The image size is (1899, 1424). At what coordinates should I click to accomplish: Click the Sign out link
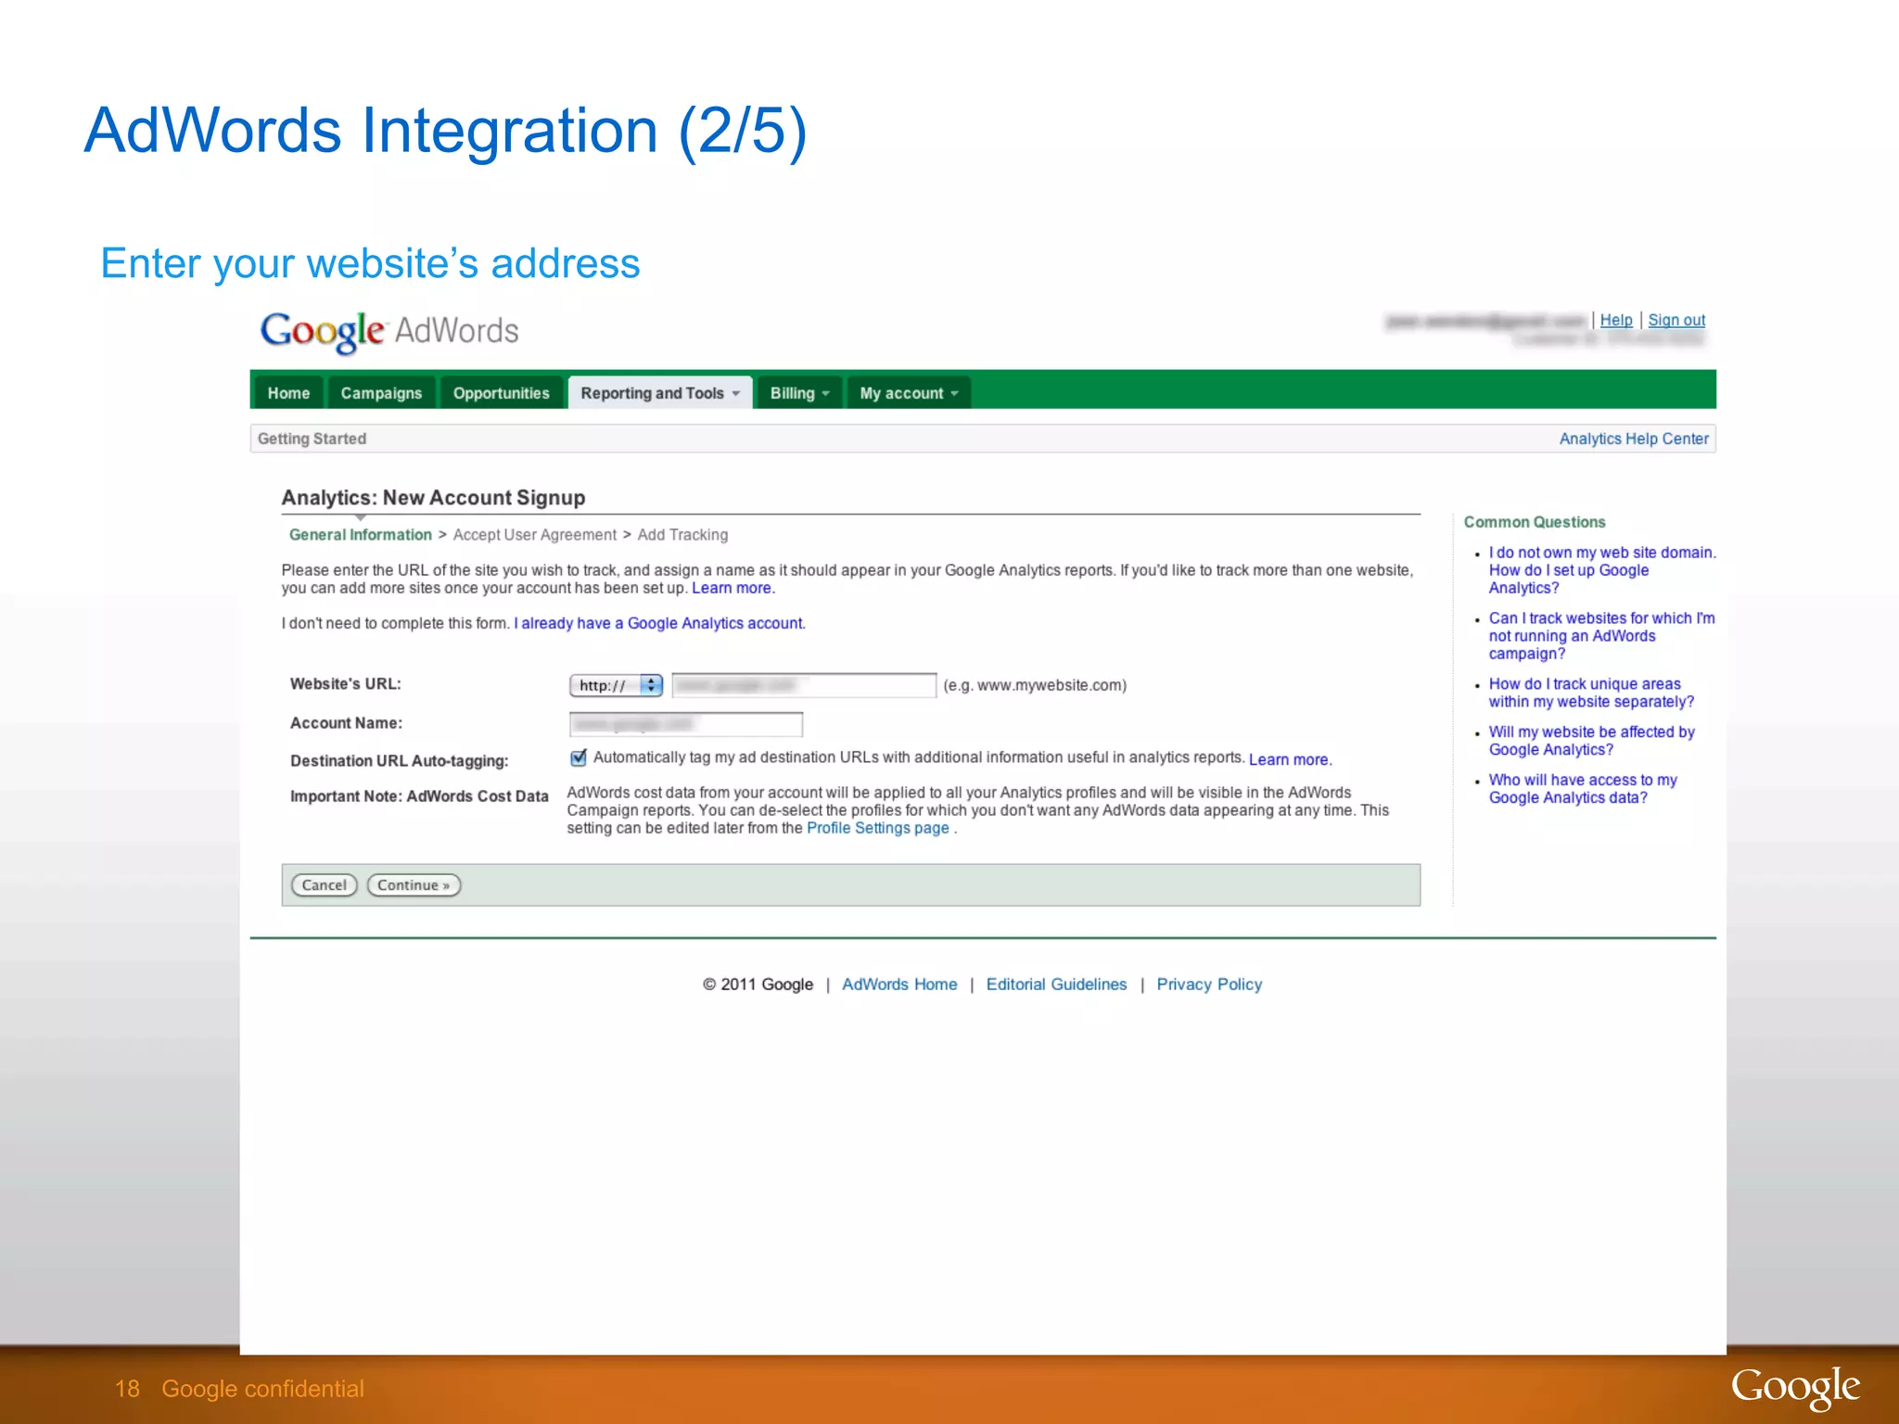1676,320
